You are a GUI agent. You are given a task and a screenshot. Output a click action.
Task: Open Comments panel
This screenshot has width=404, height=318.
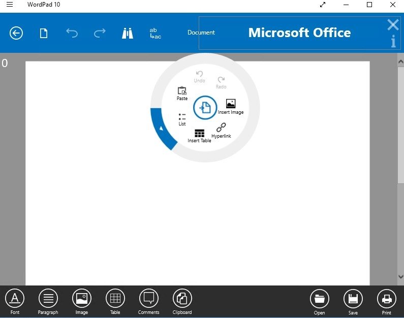click(x=149, y=302)
